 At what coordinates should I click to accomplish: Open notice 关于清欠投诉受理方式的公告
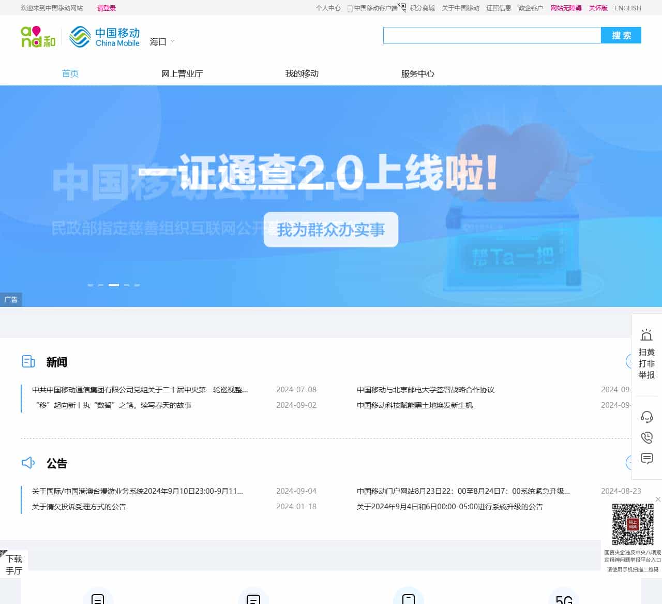pos(79,507)
